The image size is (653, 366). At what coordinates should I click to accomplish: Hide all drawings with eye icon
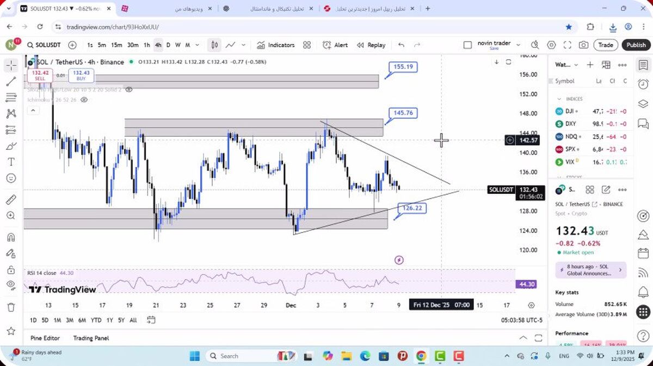coord(11,285)
